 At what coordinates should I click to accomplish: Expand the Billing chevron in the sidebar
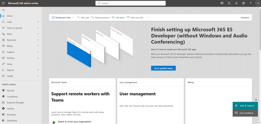[x=38, y=46]
